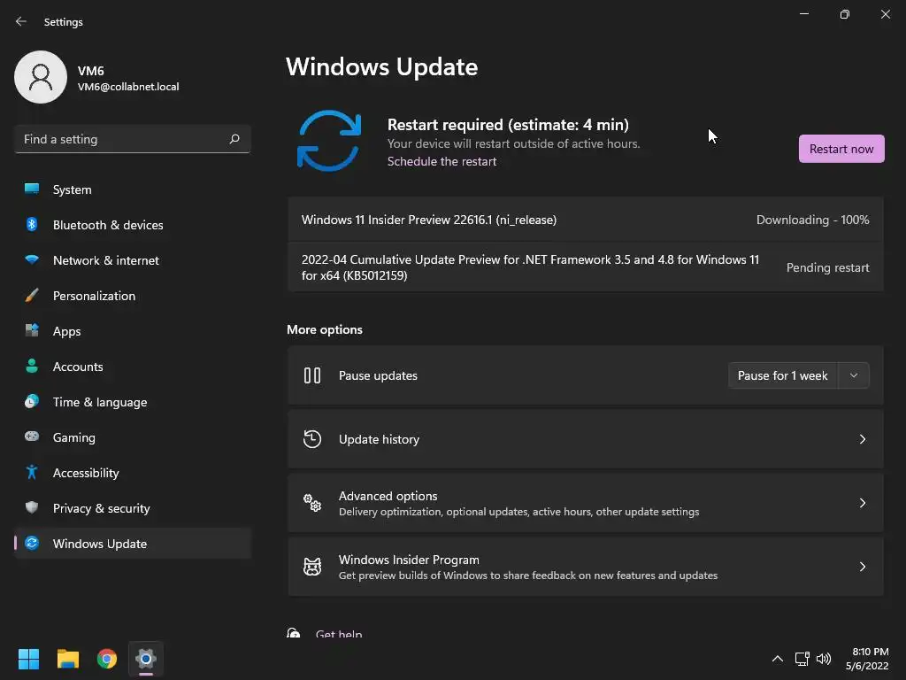Screen dimensions: 906x680
Task: Click the Windows Update sync arrows icon
Action: (329, 140)
